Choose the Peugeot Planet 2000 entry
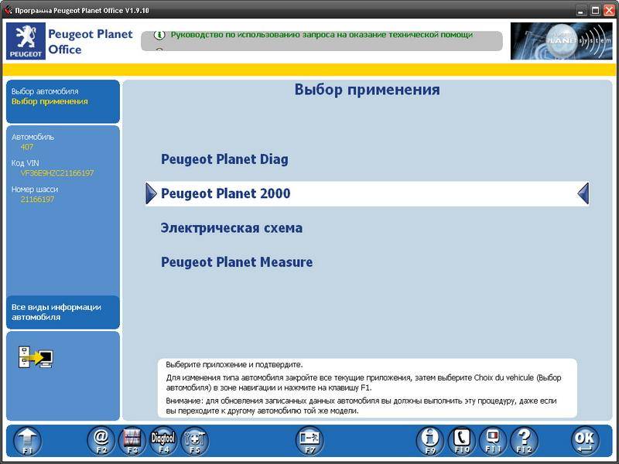Image resolution: width=619 pixels, height=464 pixels. [x=226, y=193]
